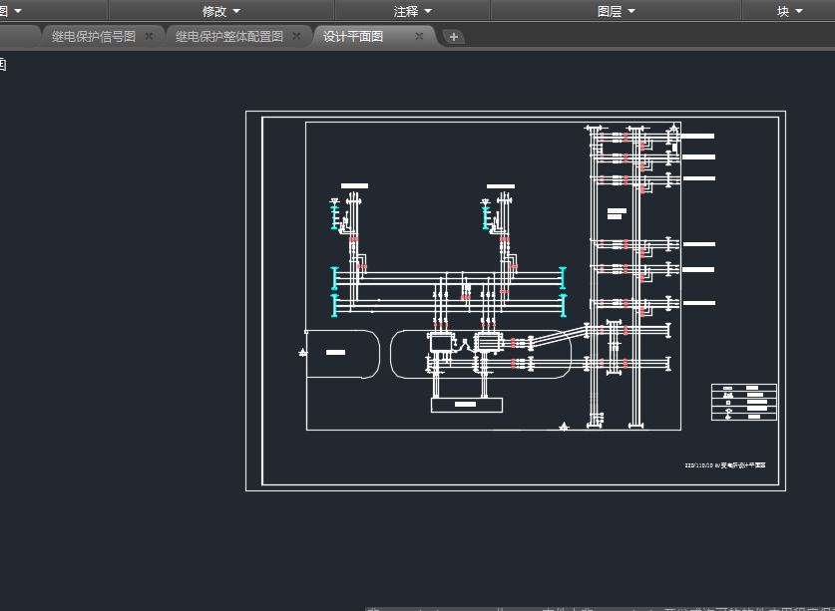Click the plus icon to add a new drawing tab
Viewport: 835px width, 611px height.
point(453,37)
